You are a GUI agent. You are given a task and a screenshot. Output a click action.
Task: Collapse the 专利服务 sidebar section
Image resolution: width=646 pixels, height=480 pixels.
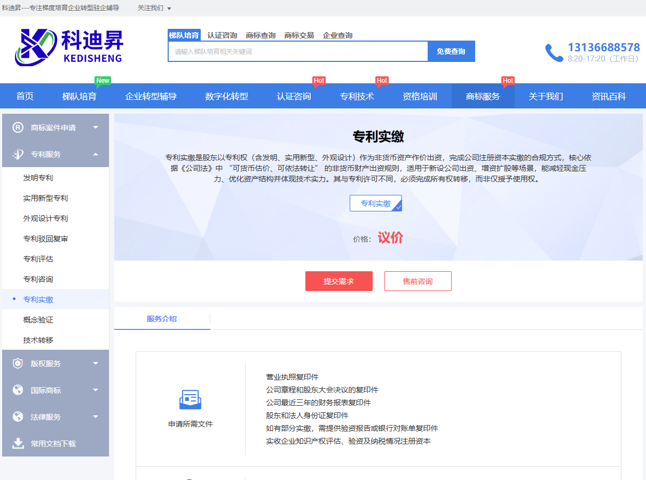pos(96,154)
